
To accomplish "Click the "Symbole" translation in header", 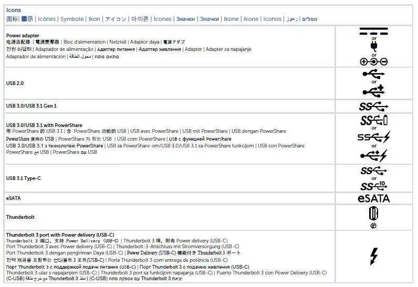I will (72, 19).
